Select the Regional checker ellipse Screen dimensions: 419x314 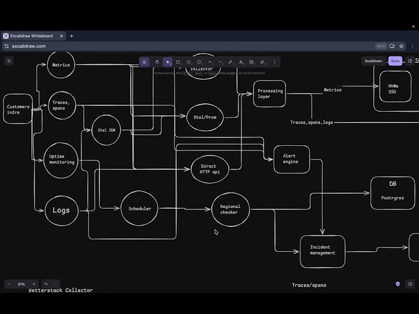(x=230, y=209)
